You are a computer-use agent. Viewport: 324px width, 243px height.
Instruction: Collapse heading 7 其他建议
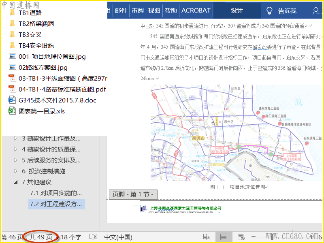coord(16,182)
